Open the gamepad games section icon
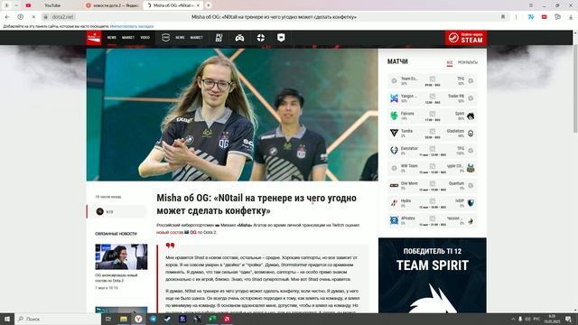578x325 pixels. pos(239,38)
